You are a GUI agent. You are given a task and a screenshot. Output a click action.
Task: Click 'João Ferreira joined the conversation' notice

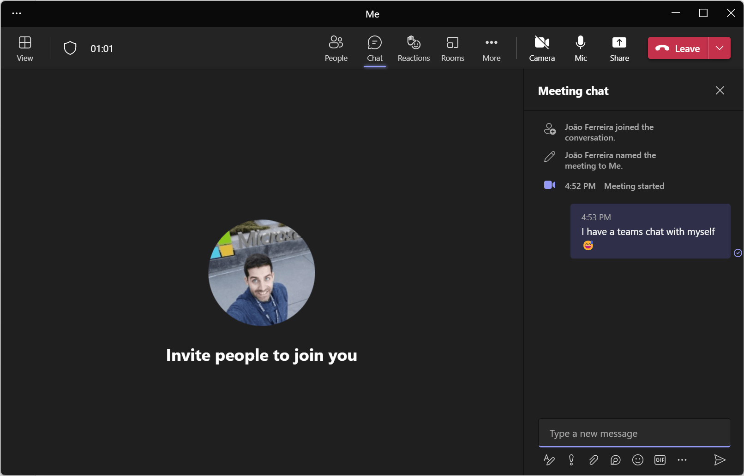pos(609,132)
